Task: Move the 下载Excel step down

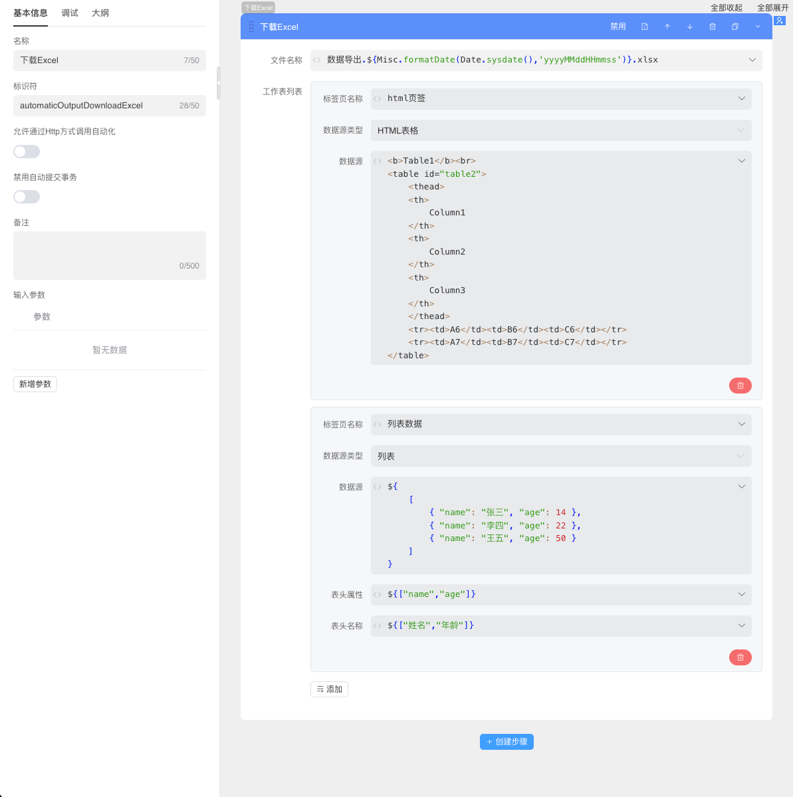Action: pyautogui.click(x=689, y=27)
